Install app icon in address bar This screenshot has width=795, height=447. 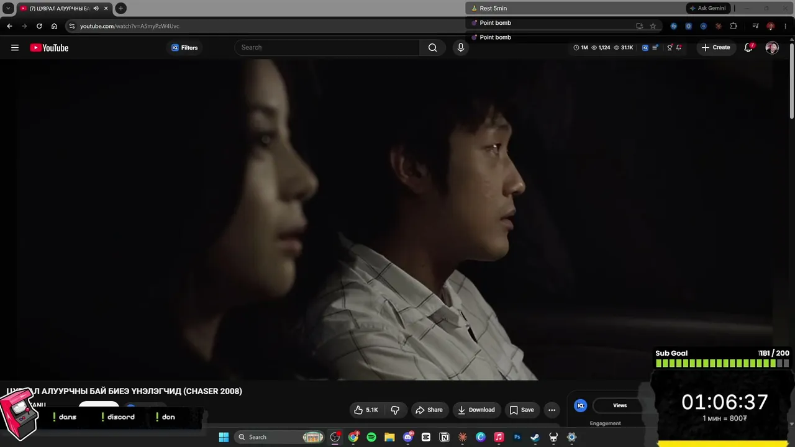coord(639,26)
